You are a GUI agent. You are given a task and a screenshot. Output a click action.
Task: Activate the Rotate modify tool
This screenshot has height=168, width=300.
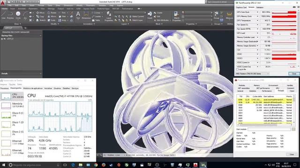(x=52, y=13)
